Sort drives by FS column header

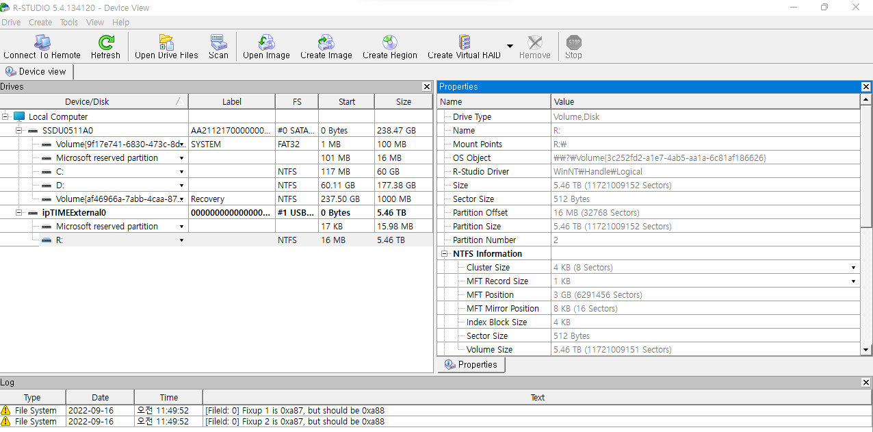click(297, 101)
